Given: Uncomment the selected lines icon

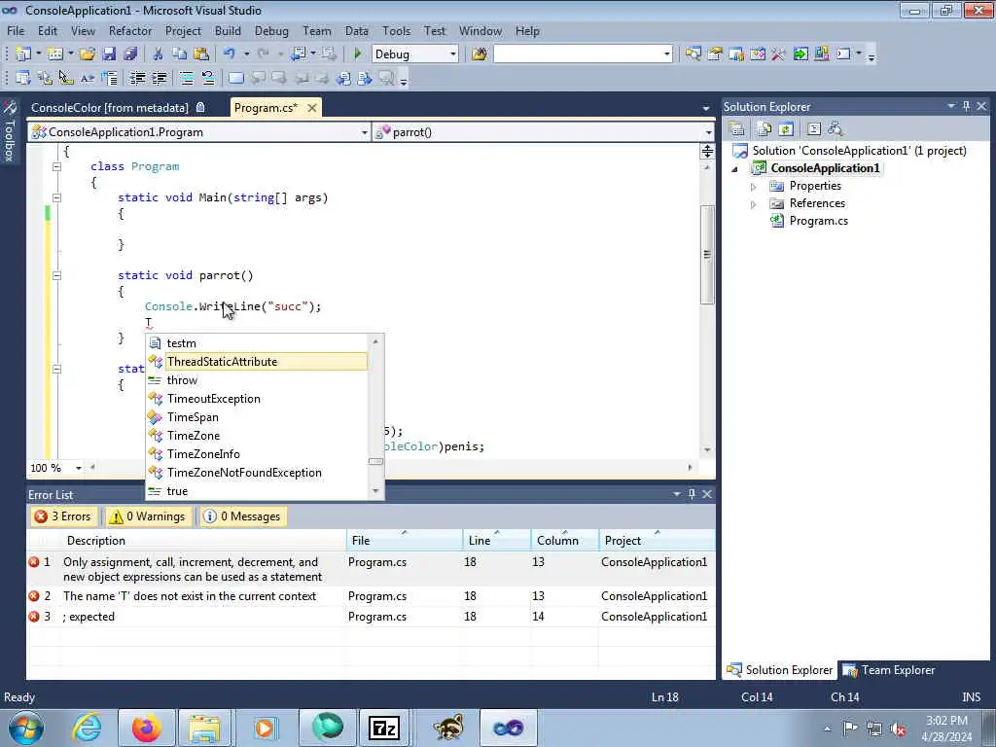Looking at the screenshot, I should [208, 78].
